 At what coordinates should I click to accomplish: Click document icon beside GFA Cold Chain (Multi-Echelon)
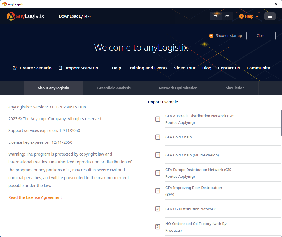pos(158,155)
